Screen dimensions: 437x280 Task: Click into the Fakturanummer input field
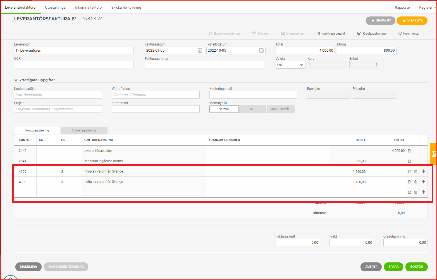[x=204, y=65]
